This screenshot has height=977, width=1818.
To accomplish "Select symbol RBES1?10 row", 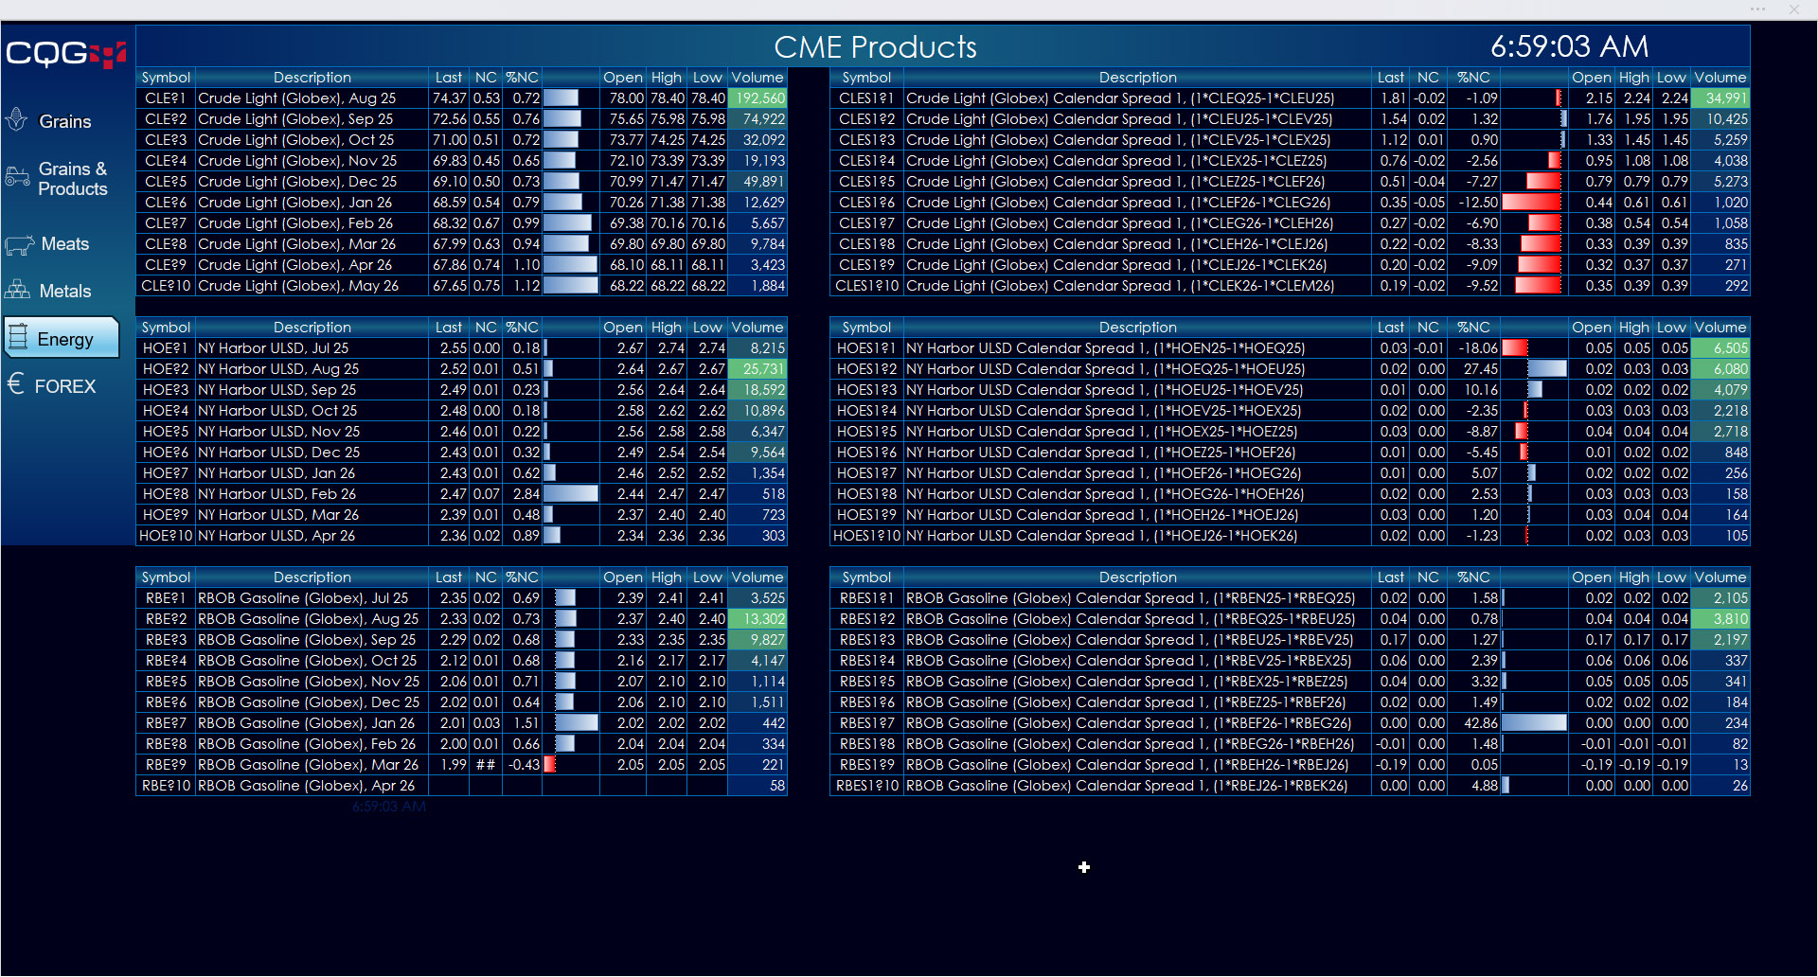I will 866,786.
